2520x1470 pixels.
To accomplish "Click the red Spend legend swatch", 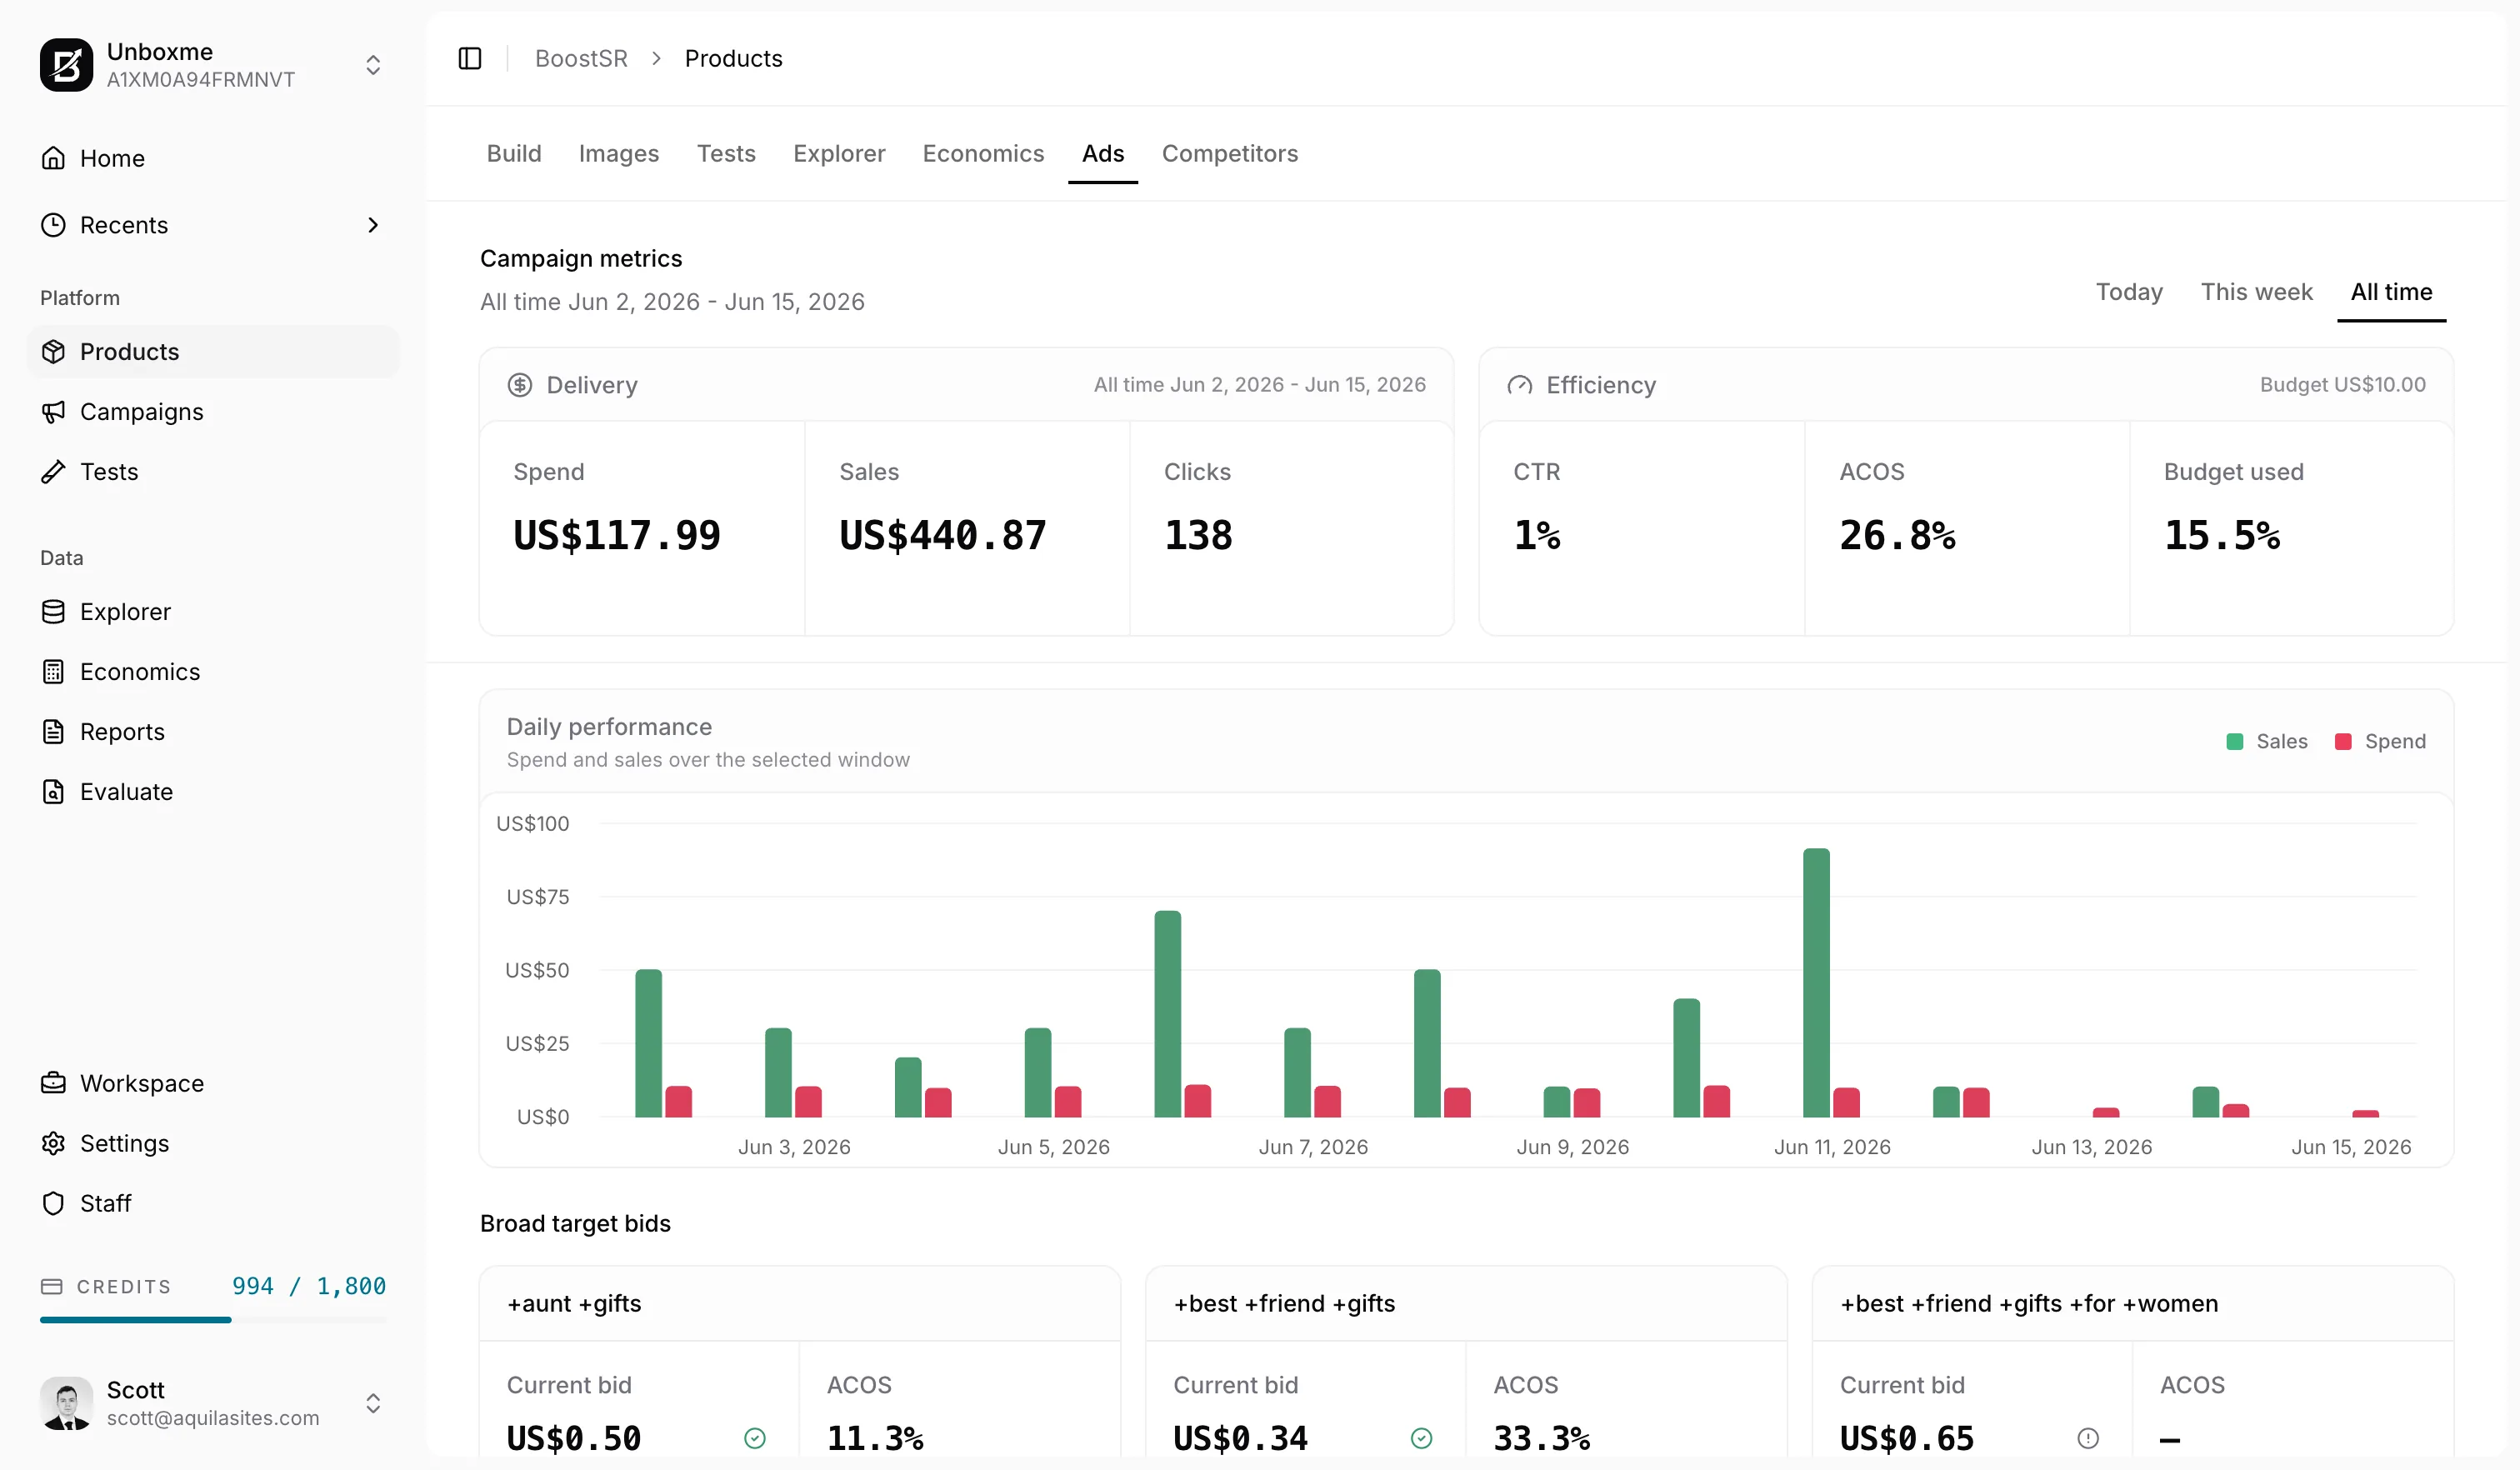I will 2343,742.
